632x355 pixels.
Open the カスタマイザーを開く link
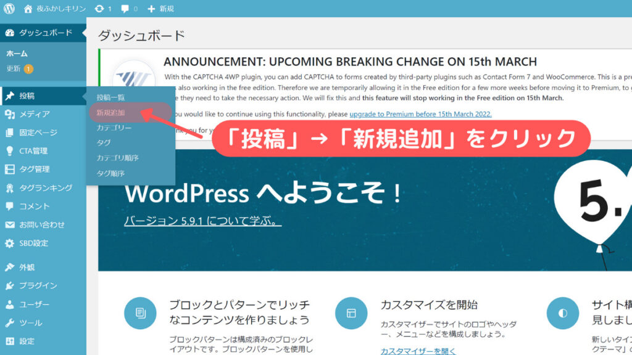coord(418,351)
